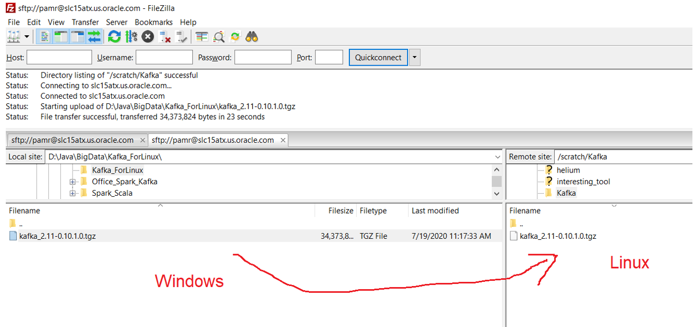694x327 pixels.
Task: Toggle directory comparison icon
Action: click(219, 37)
